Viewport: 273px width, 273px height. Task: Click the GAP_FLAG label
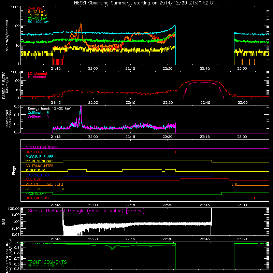(x=33, y=152)
